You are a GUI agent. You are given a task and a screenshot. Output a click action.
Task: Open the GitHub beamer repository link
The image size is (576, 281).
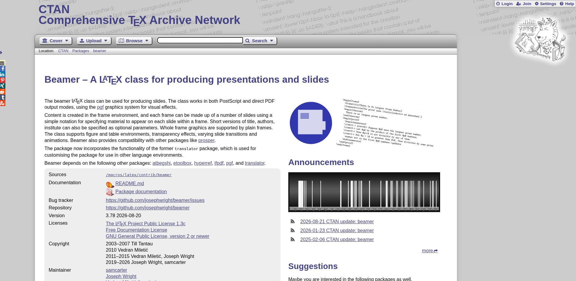click(x=148, y=208)
